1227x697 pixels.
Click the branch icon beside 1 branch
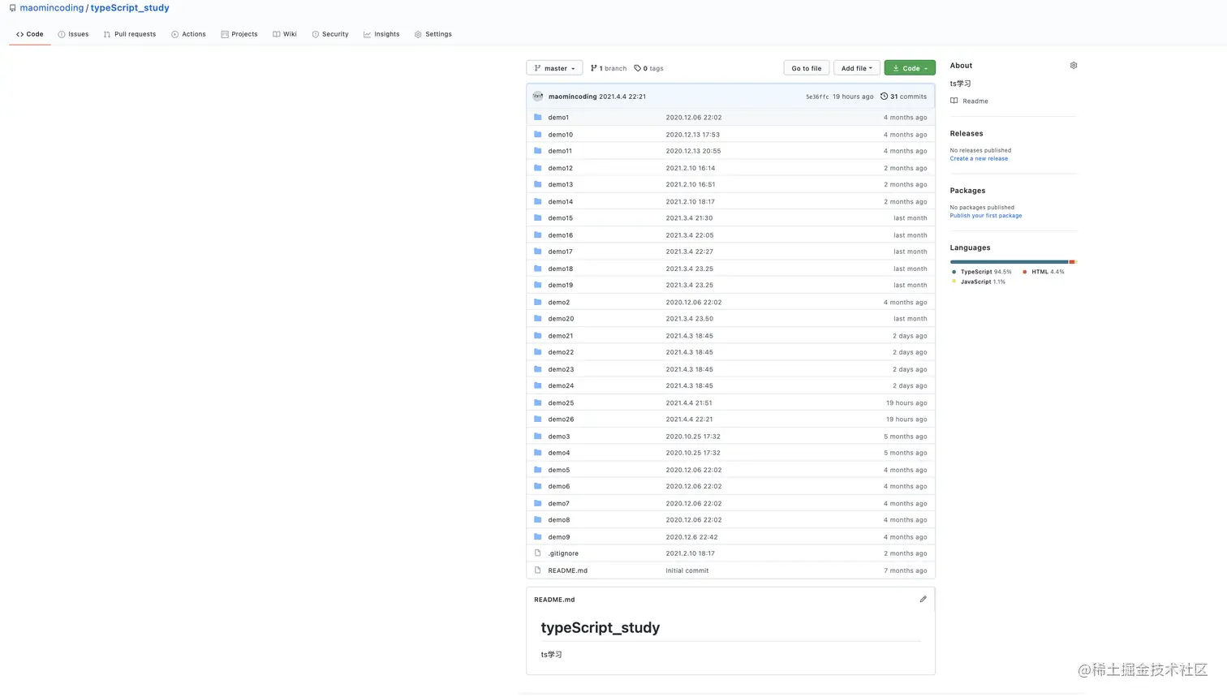pyautogui.click(x=593, y=68)
